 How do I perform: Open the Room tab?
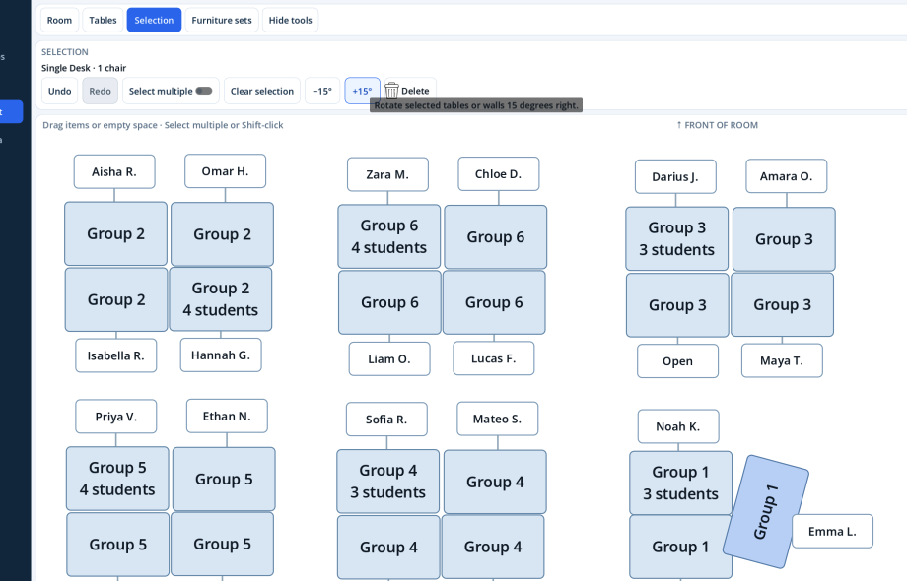pos(59,21)
